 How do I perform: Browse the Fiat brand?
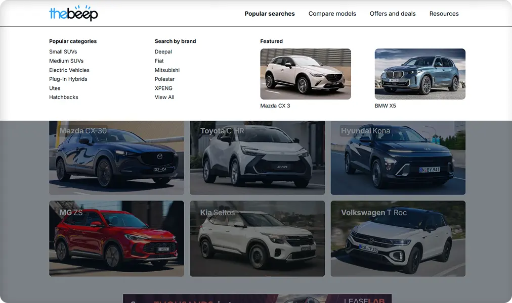pos(159,61)
